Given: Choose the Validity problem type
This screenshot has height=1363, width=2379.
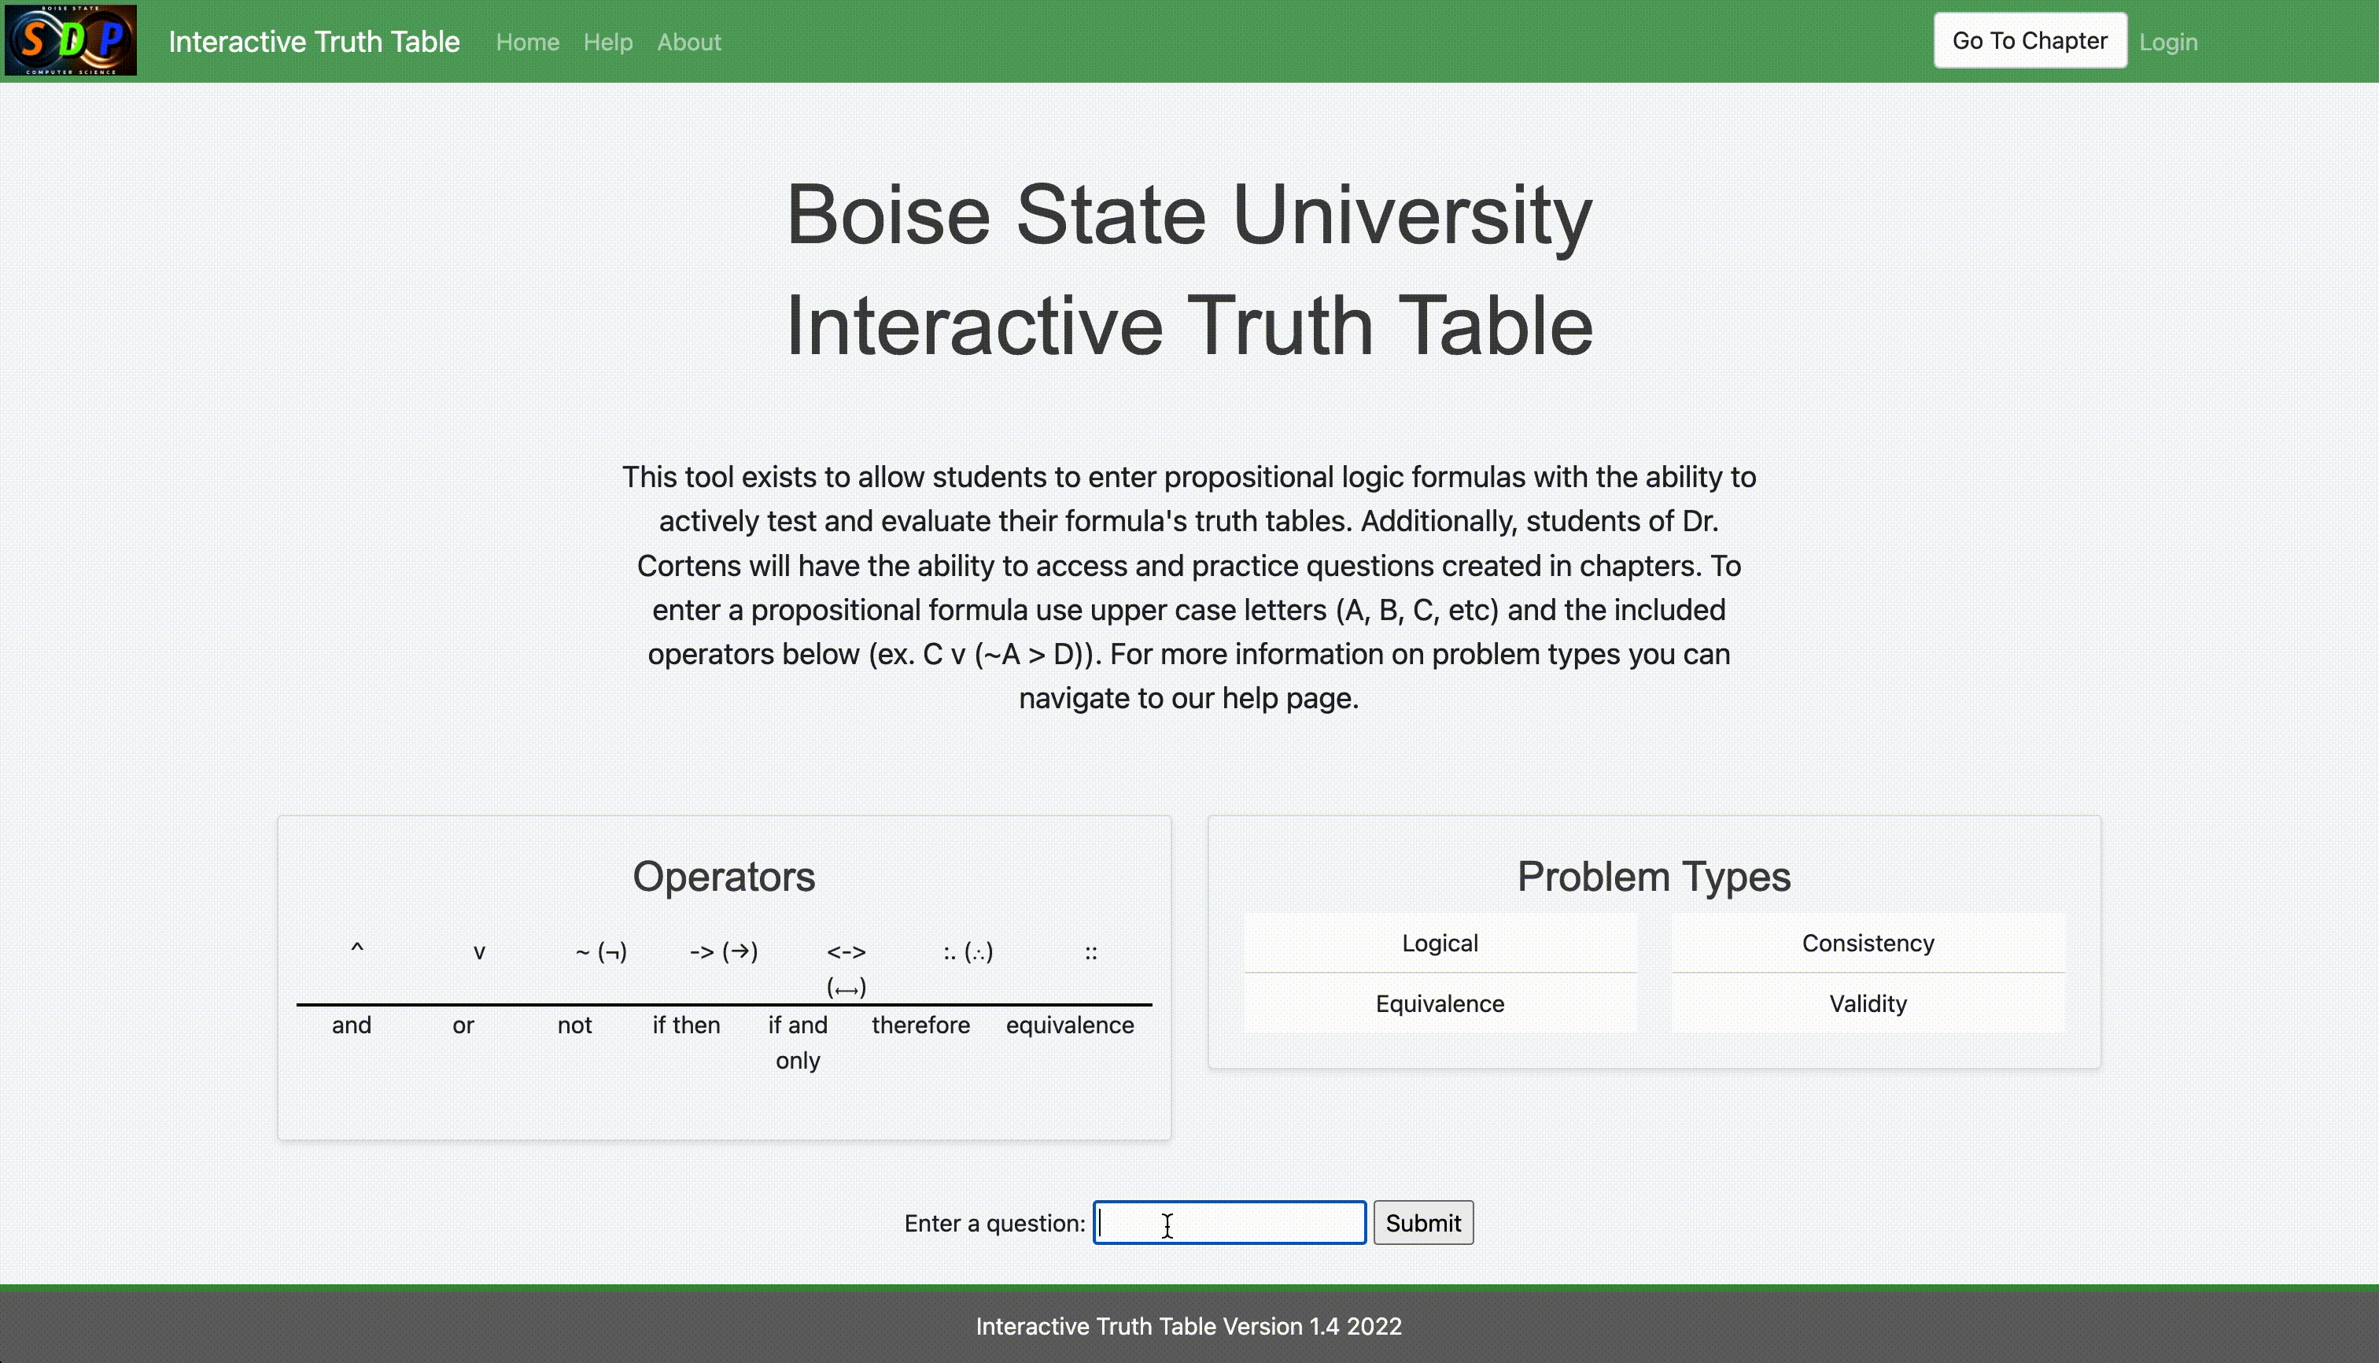Looking at the screenshot, I should (x=1867, y=1003).
